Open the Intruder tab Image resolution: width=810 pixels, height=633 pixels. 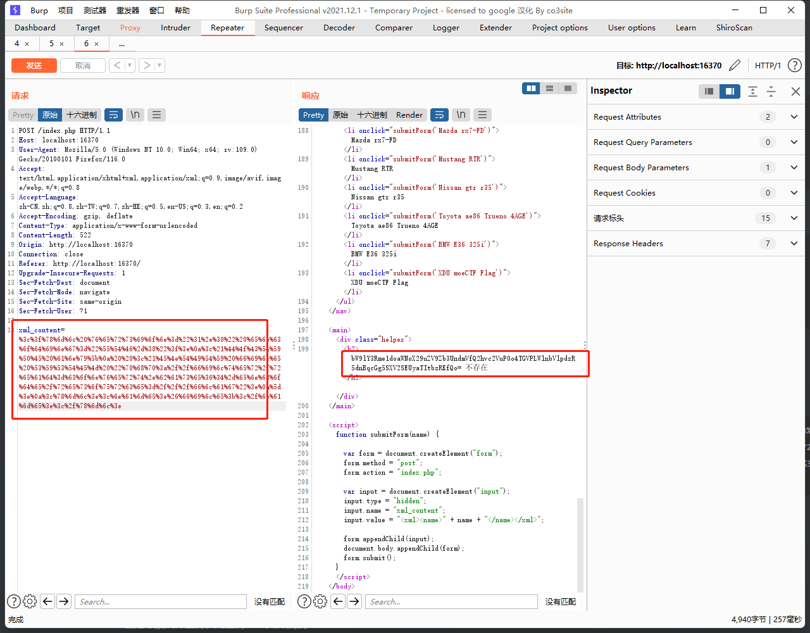(x=176, y=27)
